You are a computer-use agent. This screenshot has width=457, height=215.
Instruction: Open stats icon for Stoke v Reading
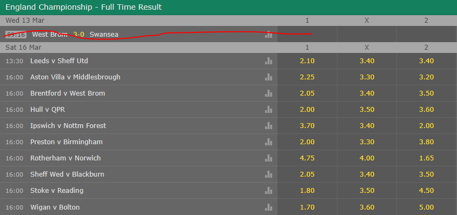click(x=268, y=191)
